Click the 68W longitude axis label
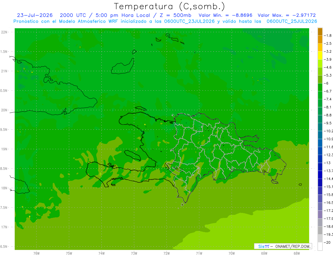The width and height of the screenshot is (333, 257). 297,253
